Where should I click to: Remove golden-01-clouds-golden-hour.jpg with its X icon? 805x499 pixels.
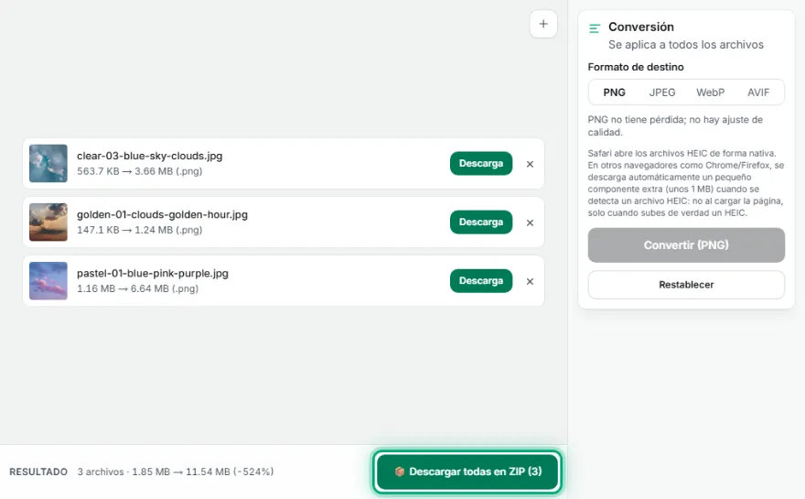pos(530,222)
